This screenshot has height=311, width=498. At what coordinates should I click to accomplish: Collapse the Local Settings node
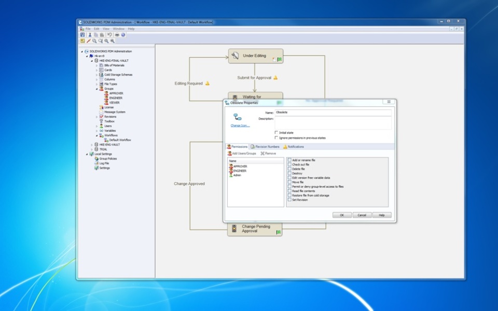(x=87, y=154)
